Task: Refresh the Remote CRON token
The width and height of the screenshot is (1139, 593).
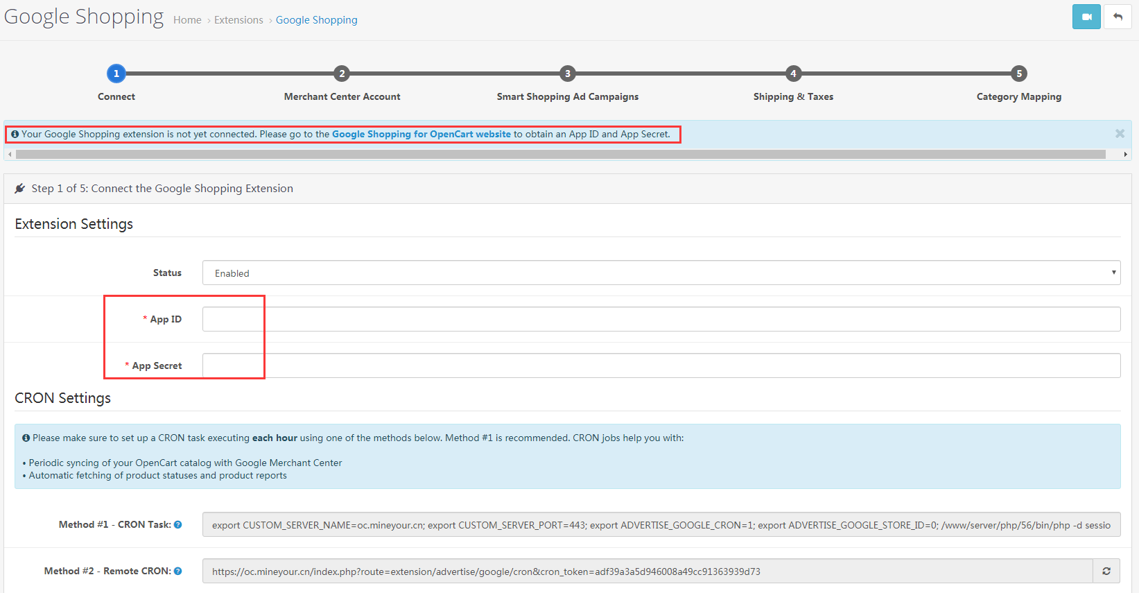Action: pos(1106,571)
